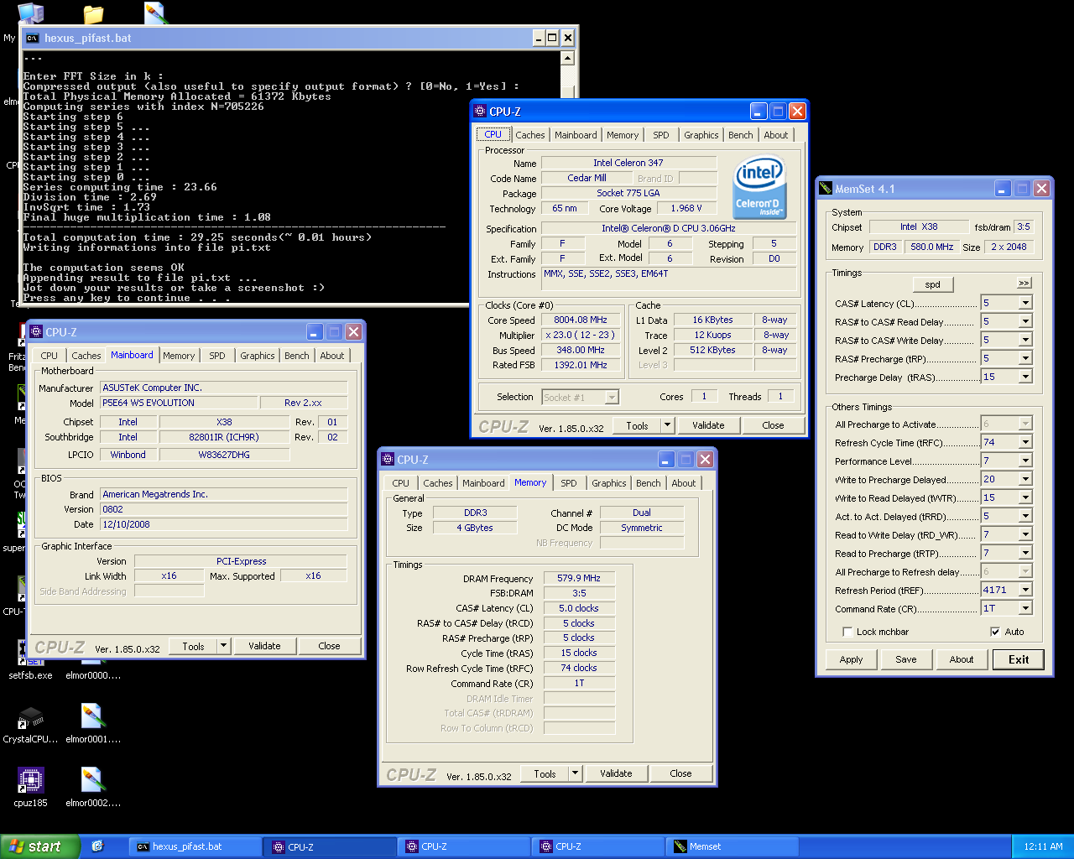The image size is (1074, 859).
Task: Click the Tools button in CPU-Z Mainboard window
Action: pyautogui.click(x=194, y=646)
